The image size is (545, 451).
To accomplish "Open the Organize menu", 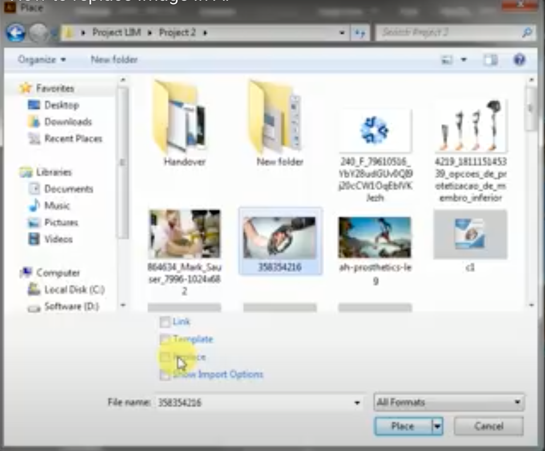I will point(41,60).
